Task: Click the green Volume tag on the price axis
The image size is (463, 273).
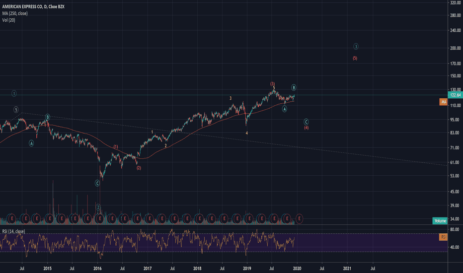Action: (x=440, y=221)
